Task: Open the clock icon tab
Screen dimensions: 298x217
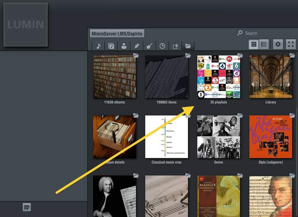Action: pyautogui.click(x=162, y=46)
